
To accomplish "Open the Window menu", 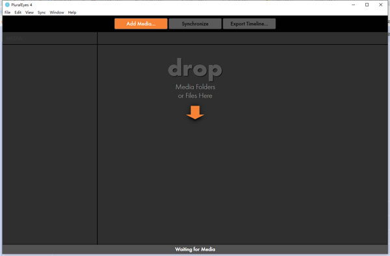I will 57,12.
